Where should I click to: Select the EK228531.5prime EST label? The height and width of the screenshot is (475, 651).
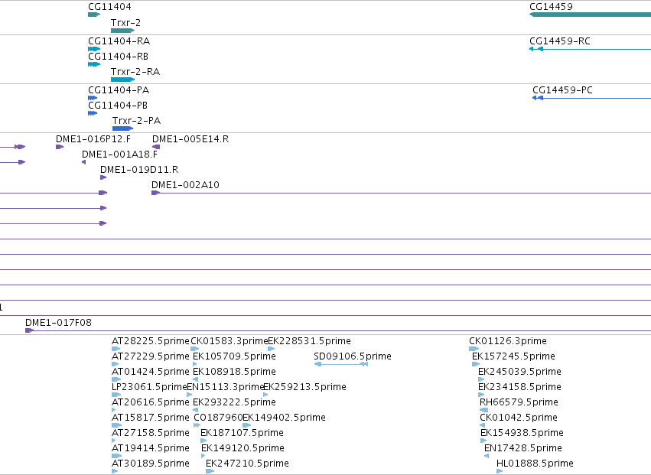[310, 341]
